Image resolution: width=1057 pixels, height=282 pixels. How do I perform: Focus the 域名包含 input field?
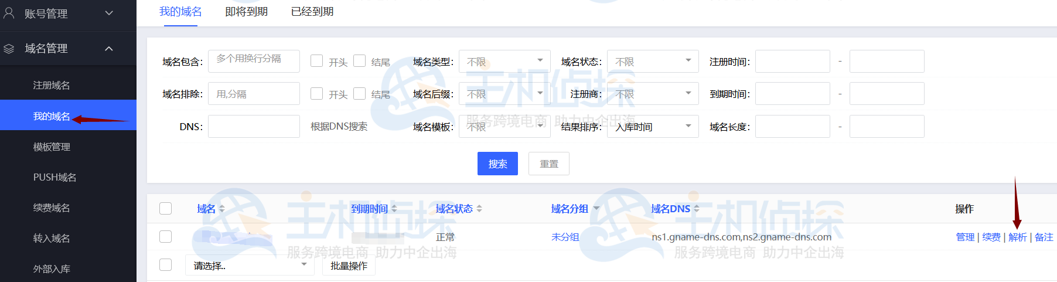254,61
